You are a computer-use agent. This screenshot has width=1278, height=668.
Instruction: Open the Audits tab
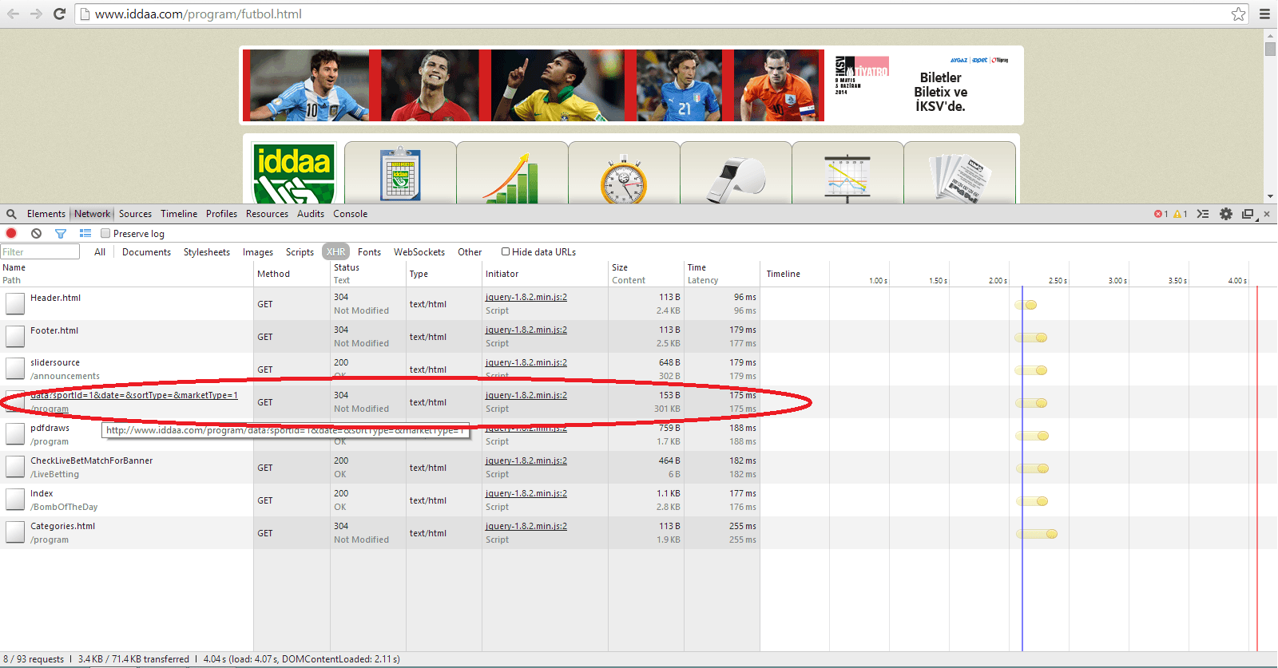(311, 214)
